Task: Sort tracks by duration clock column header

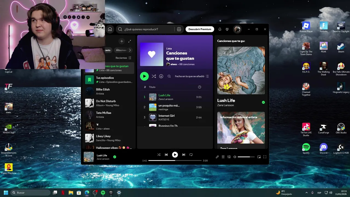Action: (199, 87)
